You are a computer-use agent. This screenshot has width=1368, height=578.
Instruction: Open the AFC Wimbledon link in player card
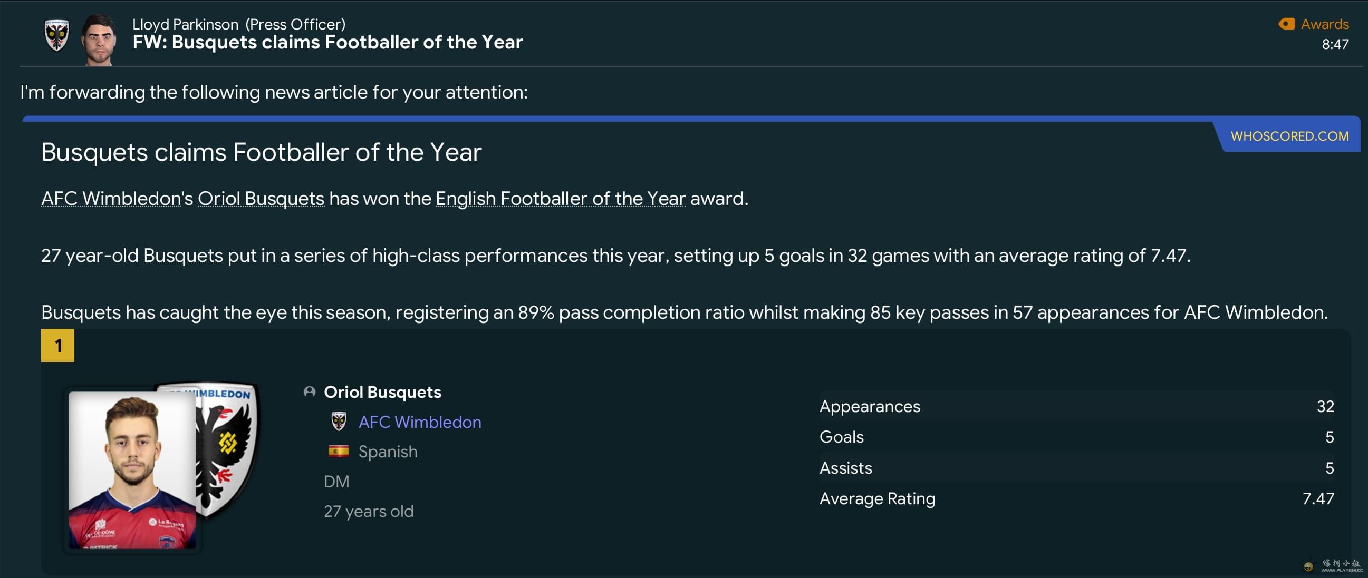(420, 422)
